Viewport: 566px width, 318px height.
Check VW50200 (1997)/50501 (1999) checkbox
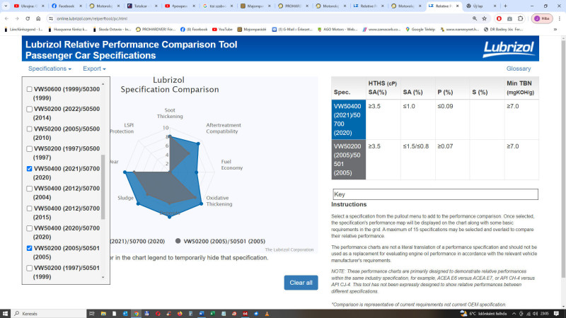point(29,268)
